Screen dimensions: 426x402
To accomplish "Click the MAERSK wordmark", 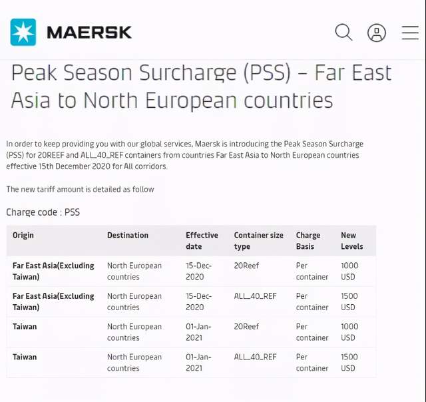I will (x=89, y=33).
